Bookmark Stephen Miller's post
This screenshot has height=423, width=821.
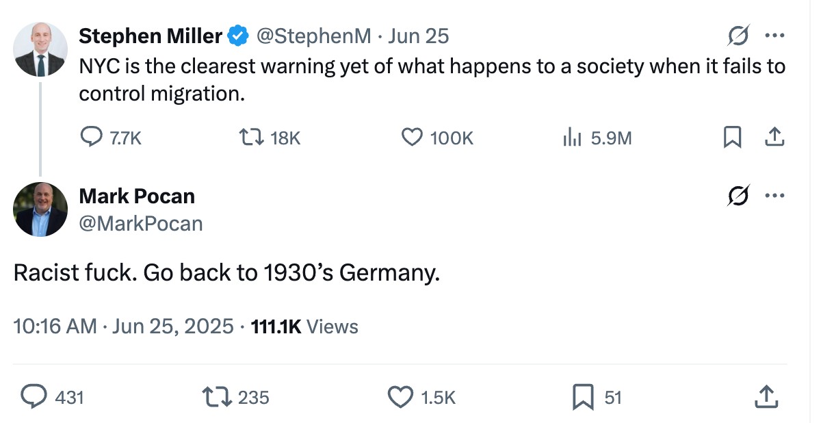[732, 138]
